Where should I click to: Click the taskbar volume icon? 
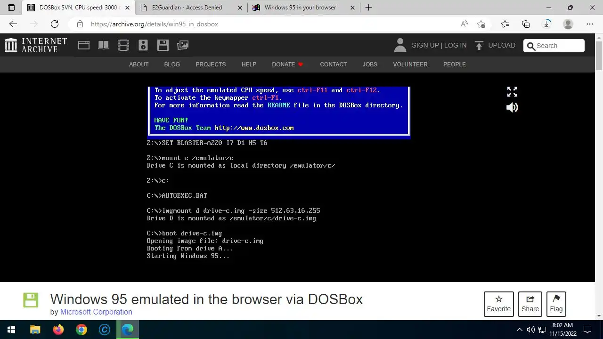tap(531, 330)
